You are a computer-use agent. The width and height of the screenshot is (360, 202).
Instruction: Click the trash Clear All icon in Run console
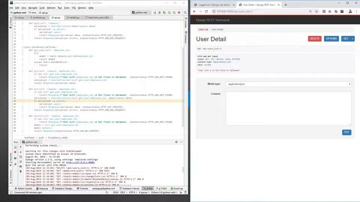click(x=20, y=171)
